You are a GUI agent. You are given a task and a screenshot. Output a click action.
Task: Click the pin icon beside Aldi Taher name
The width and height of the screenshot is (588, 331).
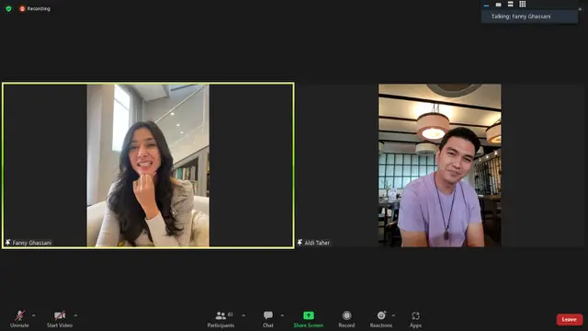(x=300, y=243)
